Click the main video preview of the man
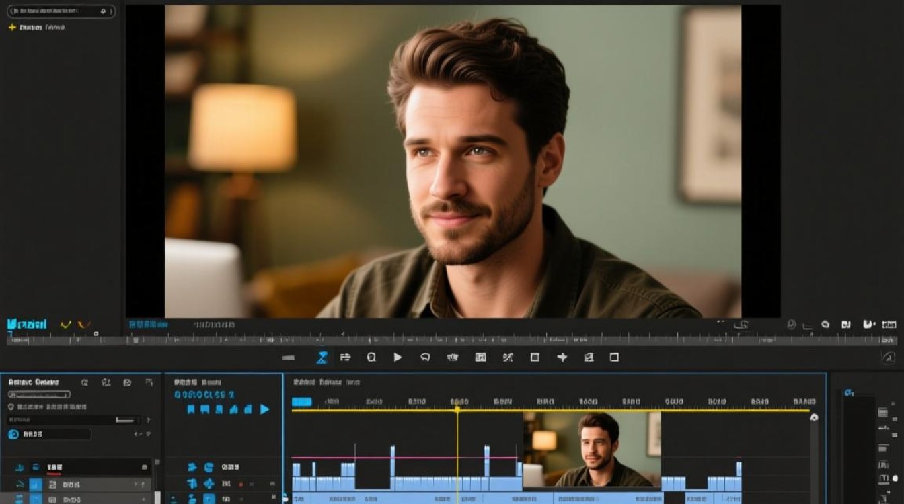The image size is (904, 504). coord(453,161)
